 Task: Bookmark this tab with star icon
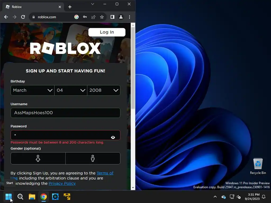pos(102,17)
